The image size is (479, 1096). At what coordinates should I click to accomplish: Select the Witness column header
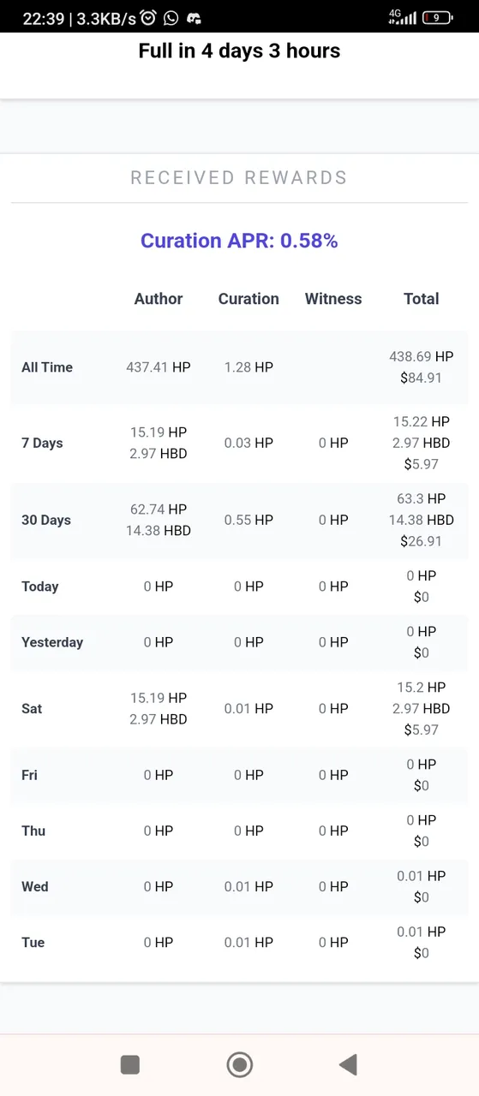click(333, 299)
